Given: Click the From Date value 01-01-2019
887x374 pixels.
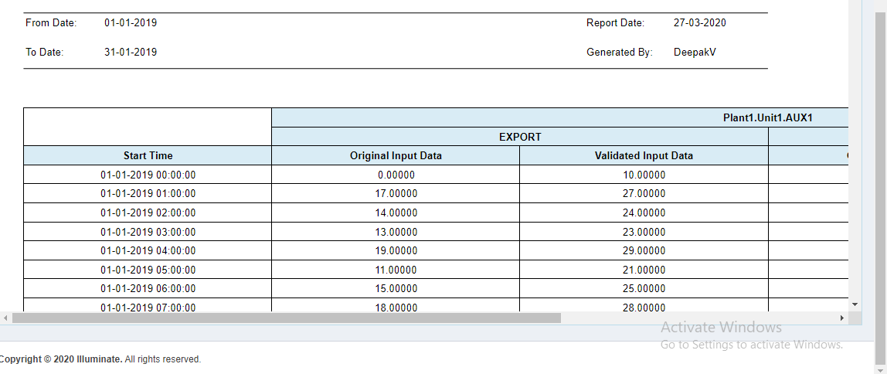Looking at the screenshot, I should (x=131, y=23).
